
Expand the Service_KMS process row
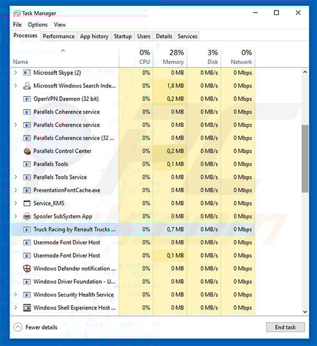click(x=16, y=203)
